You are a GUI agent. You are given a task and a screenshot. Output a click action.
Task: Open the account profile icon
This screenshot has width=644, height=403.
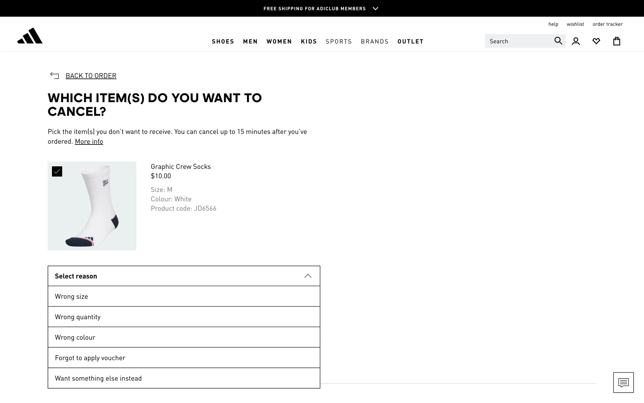coord(576,41)
